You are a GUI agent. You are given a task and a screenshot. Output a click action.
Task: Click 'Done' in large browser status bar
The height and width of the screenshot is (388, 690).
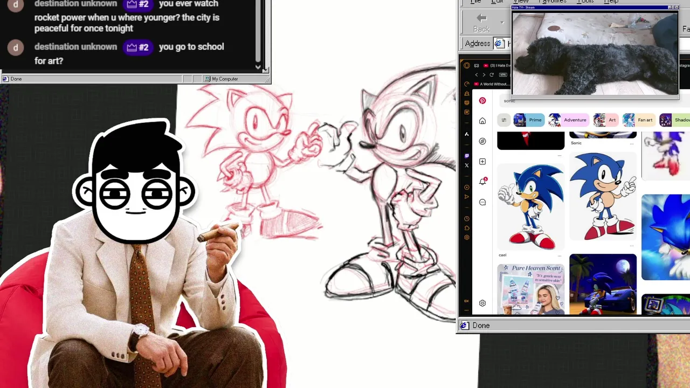coord(481,325)
